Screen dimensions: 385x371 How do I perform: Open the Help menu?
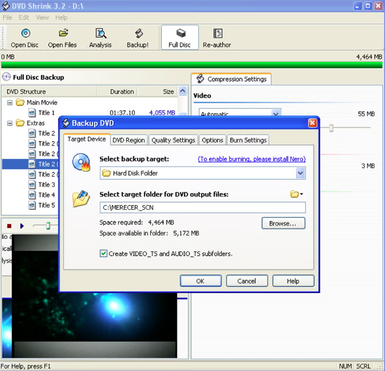(x=61, y=18)
